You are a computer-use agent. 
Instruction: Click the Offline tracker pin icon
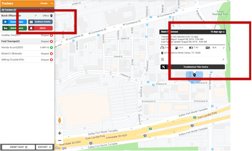coord(51,16)
